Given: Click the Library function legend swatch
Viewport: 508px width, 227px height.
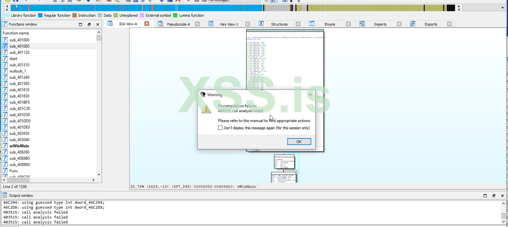Looking at the screenshot, I should coord(7,15).
